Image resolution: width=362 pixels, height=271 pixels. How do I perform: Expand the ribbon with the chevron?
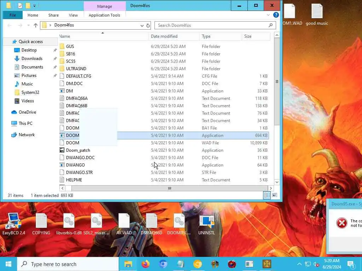(268, 15)
